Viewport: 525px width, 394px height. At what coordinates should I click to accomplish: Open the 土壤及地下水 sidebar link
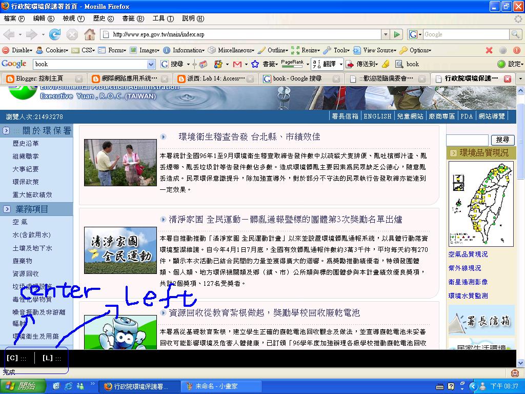[x=32, y=248]
